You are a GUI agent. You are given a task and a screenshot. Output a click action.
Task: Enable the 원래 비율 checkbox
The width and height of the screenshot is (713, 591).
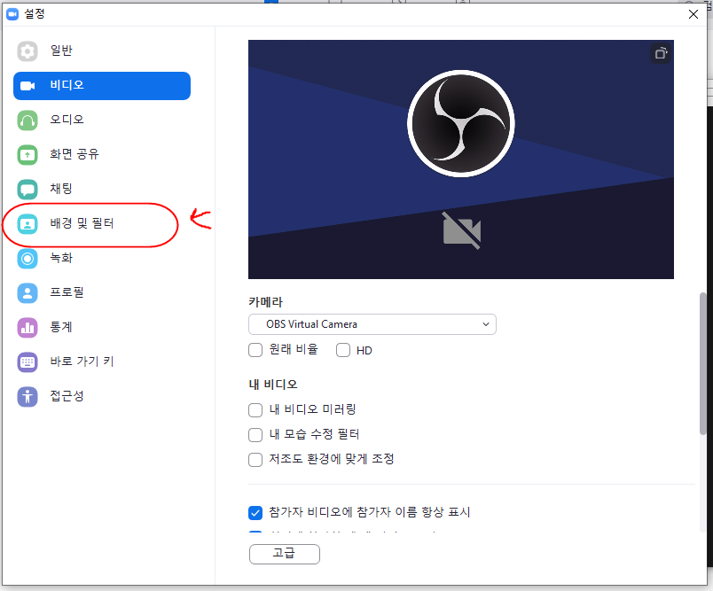coord(255,350)
